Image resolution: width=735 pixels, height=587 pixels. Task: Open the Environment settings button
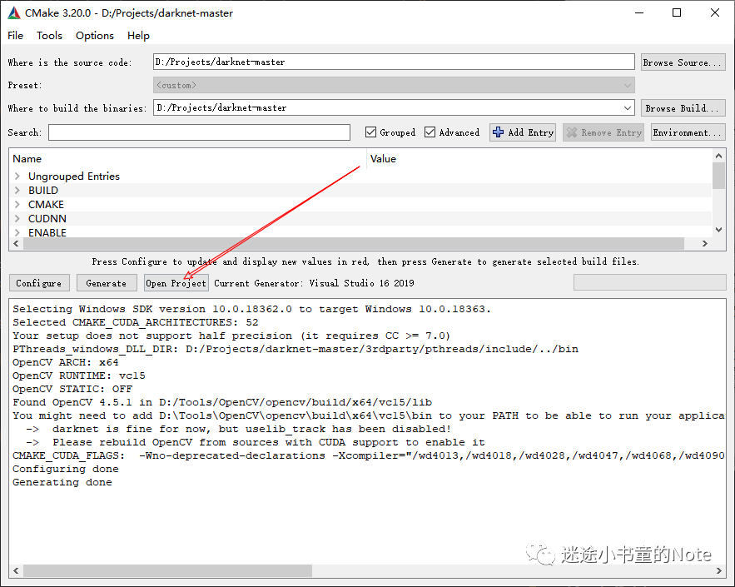click(688, 132)
